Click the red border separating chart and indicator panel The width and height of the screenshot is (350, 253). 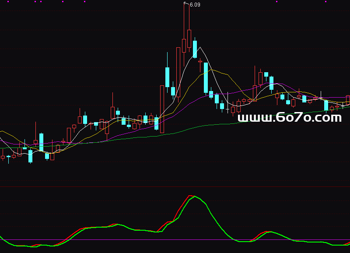(x=175, y=186)
